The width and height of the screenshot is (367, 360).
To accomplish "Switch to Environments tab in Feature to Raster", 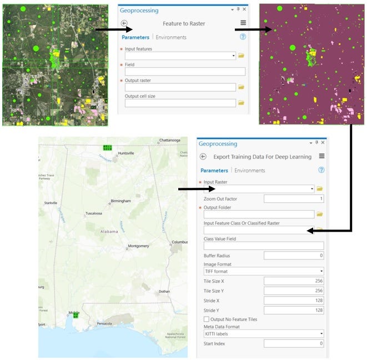I will pyautogui.click(x=171, y=37).
